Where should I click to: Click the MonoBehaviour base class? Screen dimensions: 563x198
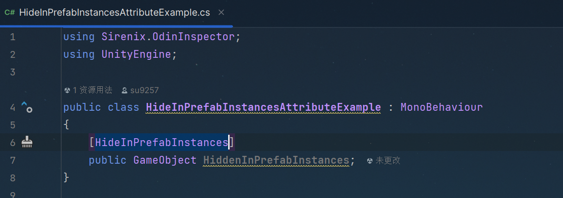(442, 107)
